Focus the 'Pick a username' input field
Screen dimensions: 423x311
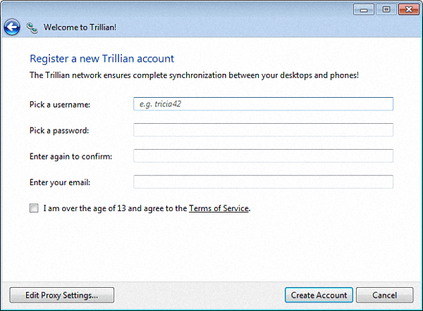[263, 104]
